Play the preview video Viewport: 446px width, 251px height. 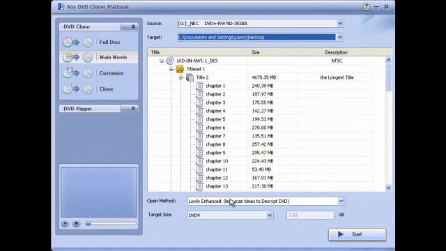tap(65, 224)
